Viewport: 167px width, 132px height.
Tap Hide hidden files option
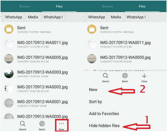tap(105, 126)
